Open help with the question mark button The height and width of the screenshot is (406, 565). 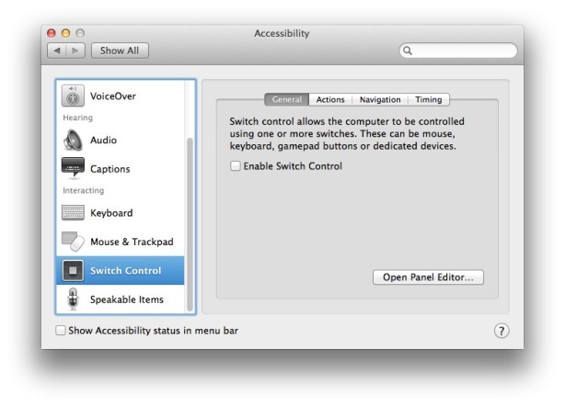(x=502, y=331)
